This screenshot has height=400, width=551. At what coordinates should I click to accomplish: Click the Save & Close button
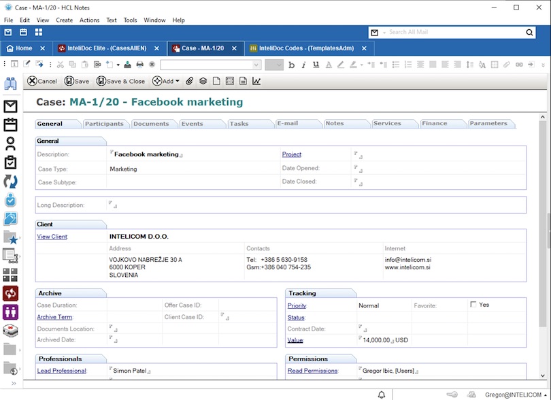pyautogui.click(x=120, y=81)
